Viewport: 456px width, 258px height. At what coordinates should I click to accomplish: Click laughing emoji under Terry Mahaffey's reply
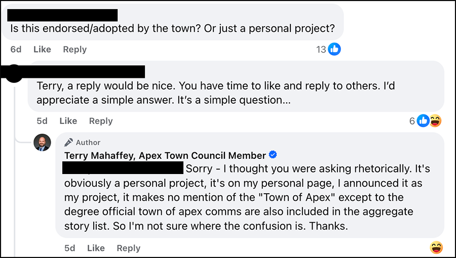point(436,248)
